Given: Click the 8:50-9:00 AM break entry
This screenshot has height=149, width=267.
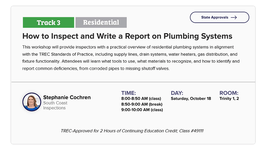Looking at the screenshot, I should [x=142, y=104].
